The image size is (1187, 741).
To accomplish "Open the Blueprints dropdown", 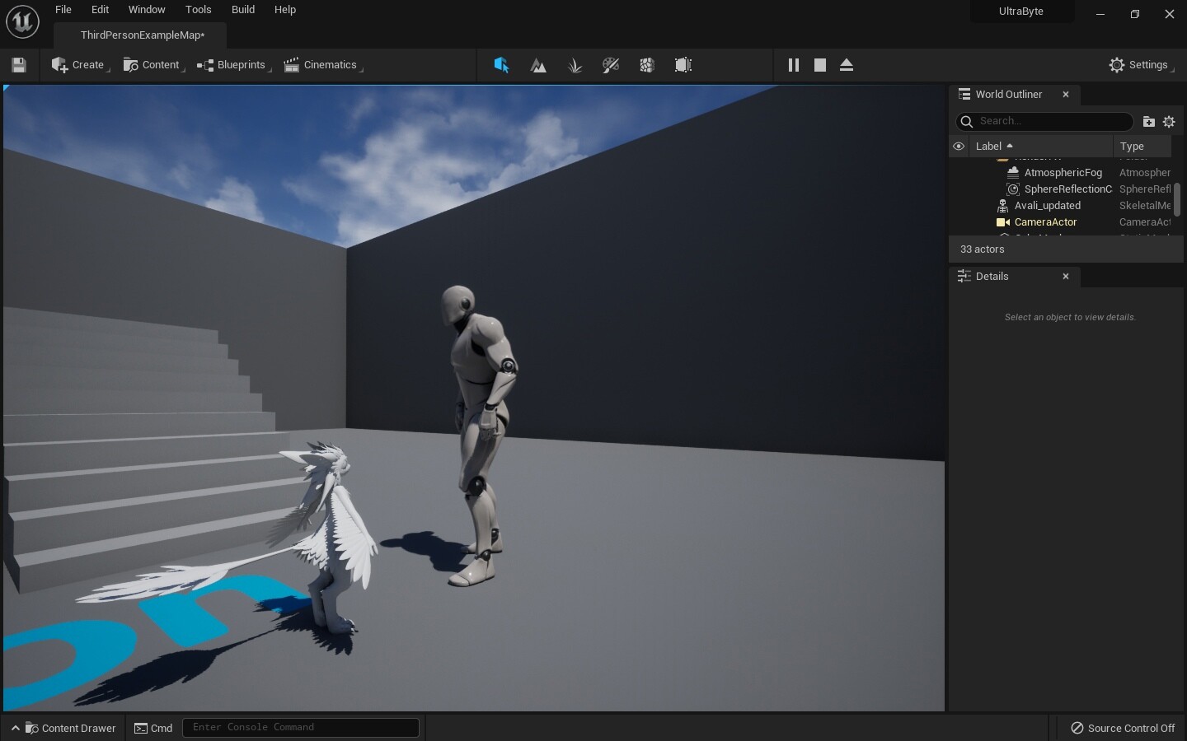I will (233, 65).
